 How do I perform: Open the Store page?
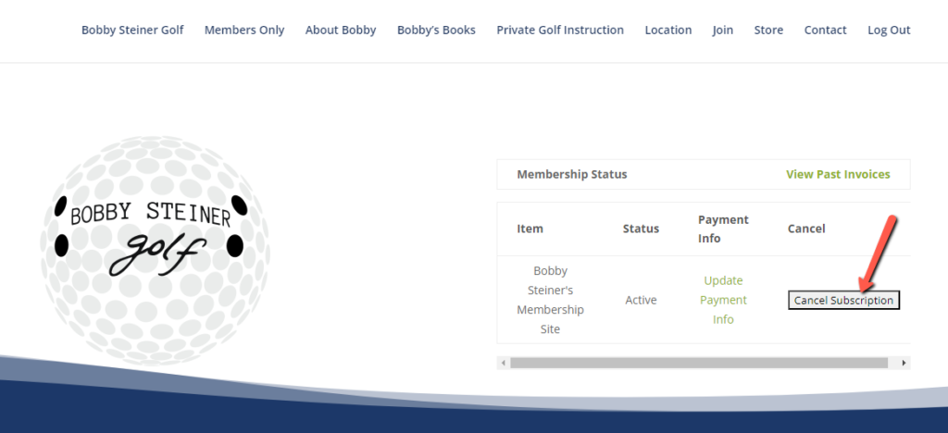pos(768,30)
